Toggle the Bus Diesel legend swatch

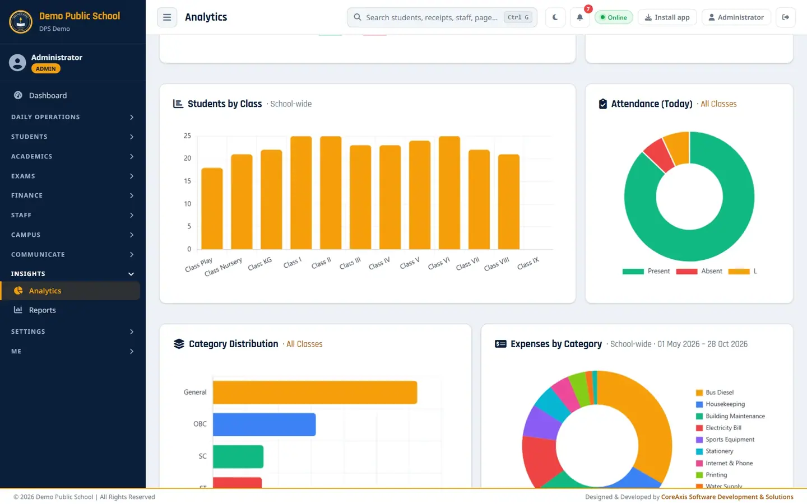[699, 393]
